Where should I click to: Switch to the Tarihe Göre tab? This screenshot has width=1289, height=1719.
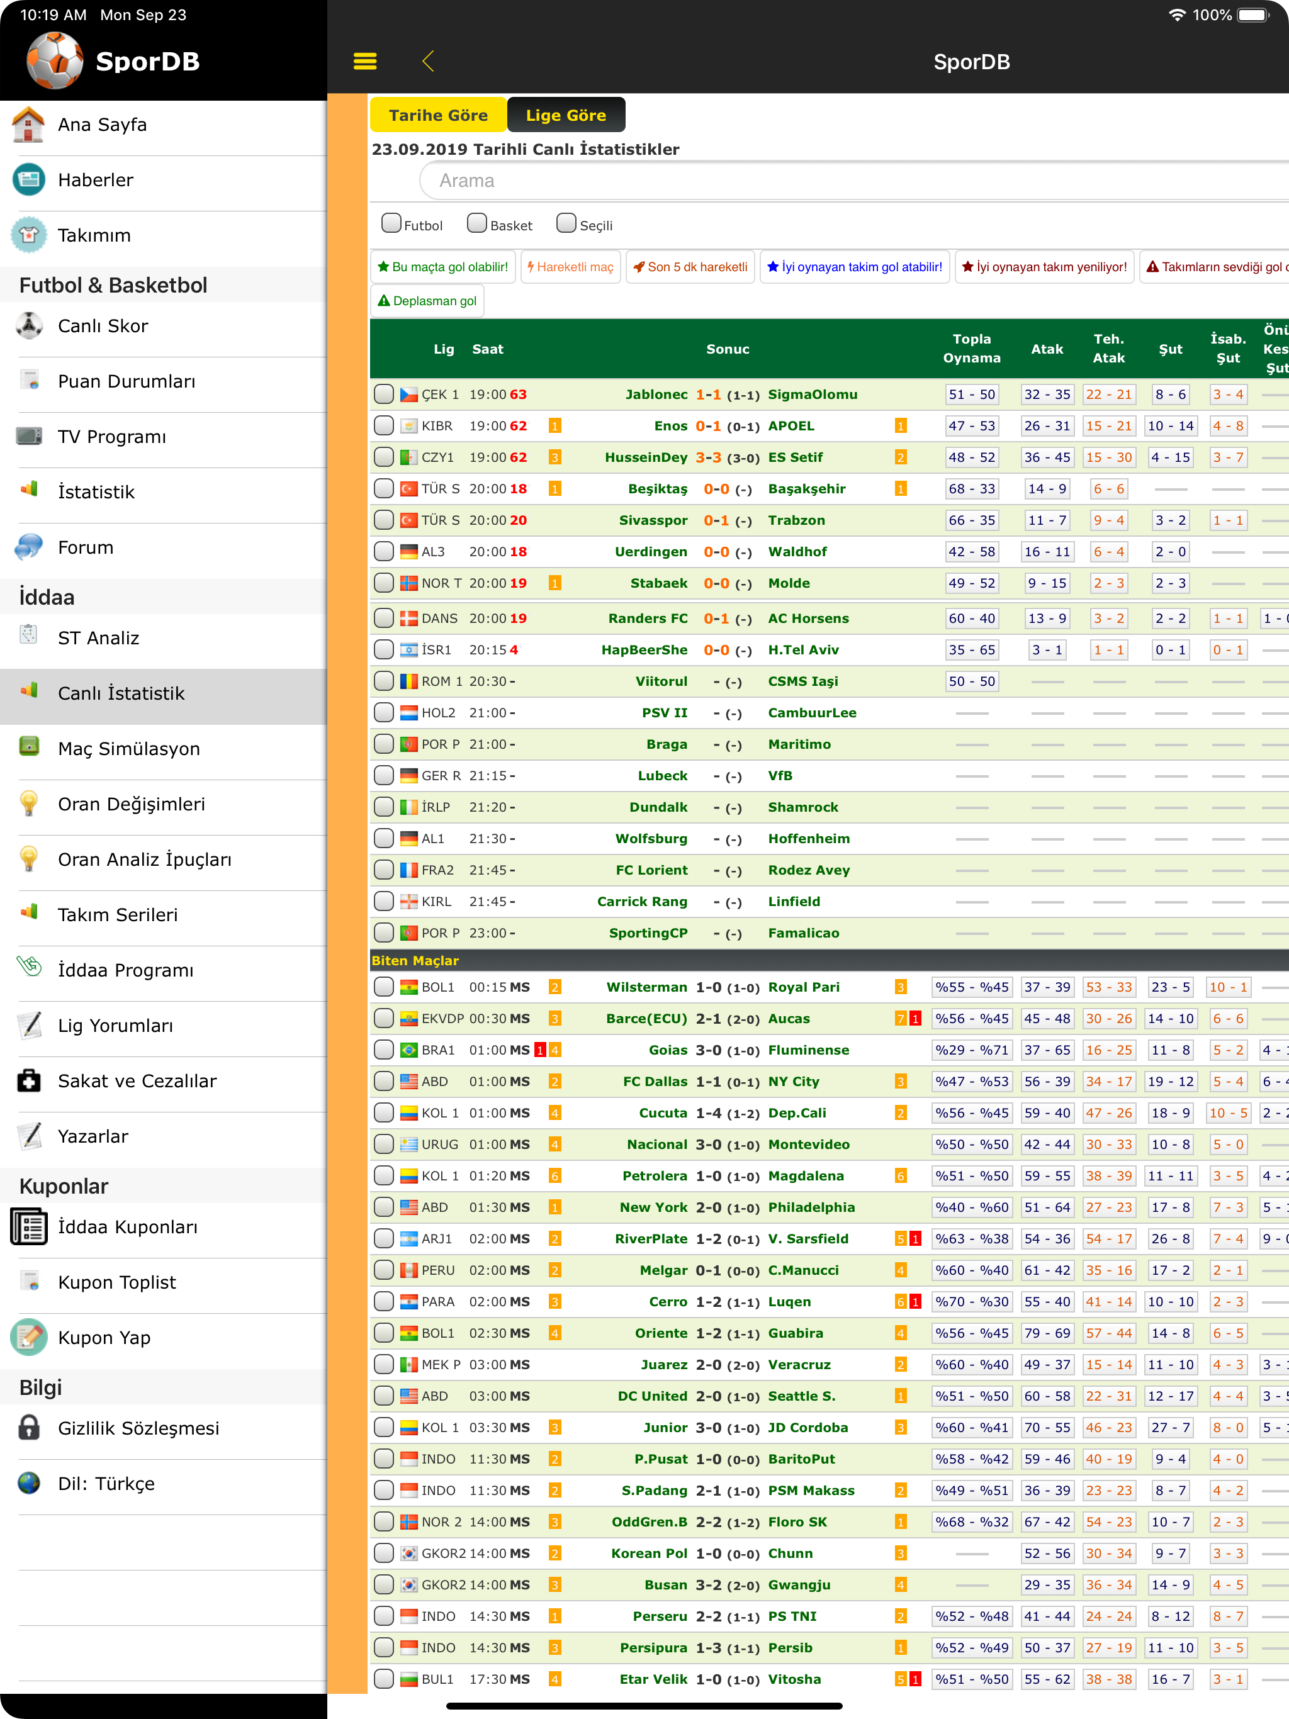pos(437,115)
